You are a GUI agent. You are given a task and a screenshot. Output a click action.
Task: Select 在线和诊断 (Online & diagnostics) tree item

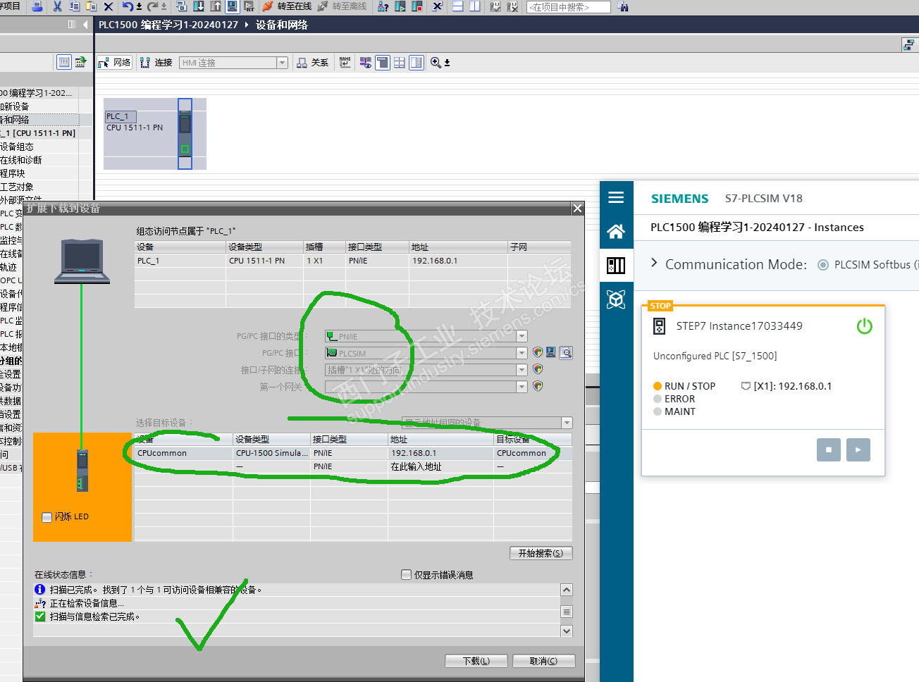[21, 160]
